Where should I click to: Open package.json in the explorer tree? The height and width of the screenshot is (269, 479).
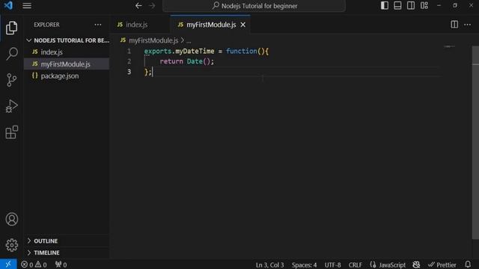click(67, 76)
